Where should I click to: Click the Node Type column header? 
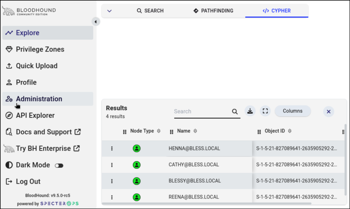pos(142,131)
